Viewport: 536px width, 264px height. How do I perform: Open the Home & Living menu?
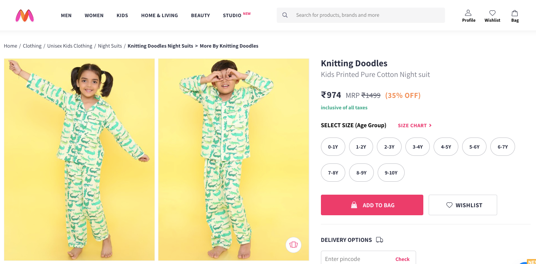coord(160,16)
